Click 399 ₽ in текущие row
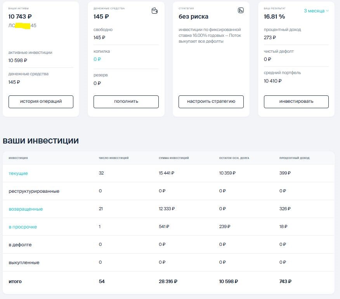 tap(285, 173)
